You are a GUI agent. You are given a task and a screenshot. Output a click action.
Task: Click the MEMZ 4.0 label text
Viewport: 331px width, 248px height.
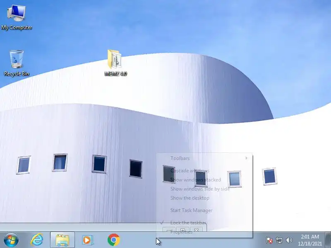(115, 74)
